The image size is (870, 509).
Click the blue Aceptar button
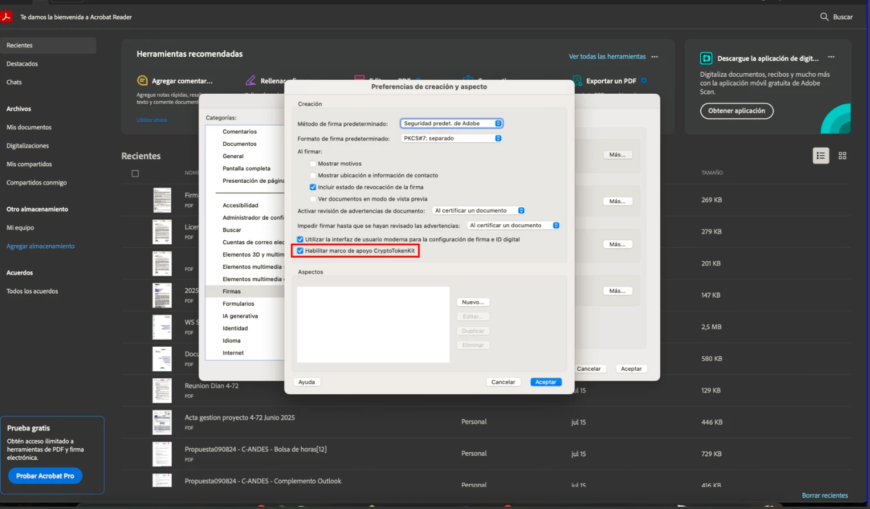546,382
